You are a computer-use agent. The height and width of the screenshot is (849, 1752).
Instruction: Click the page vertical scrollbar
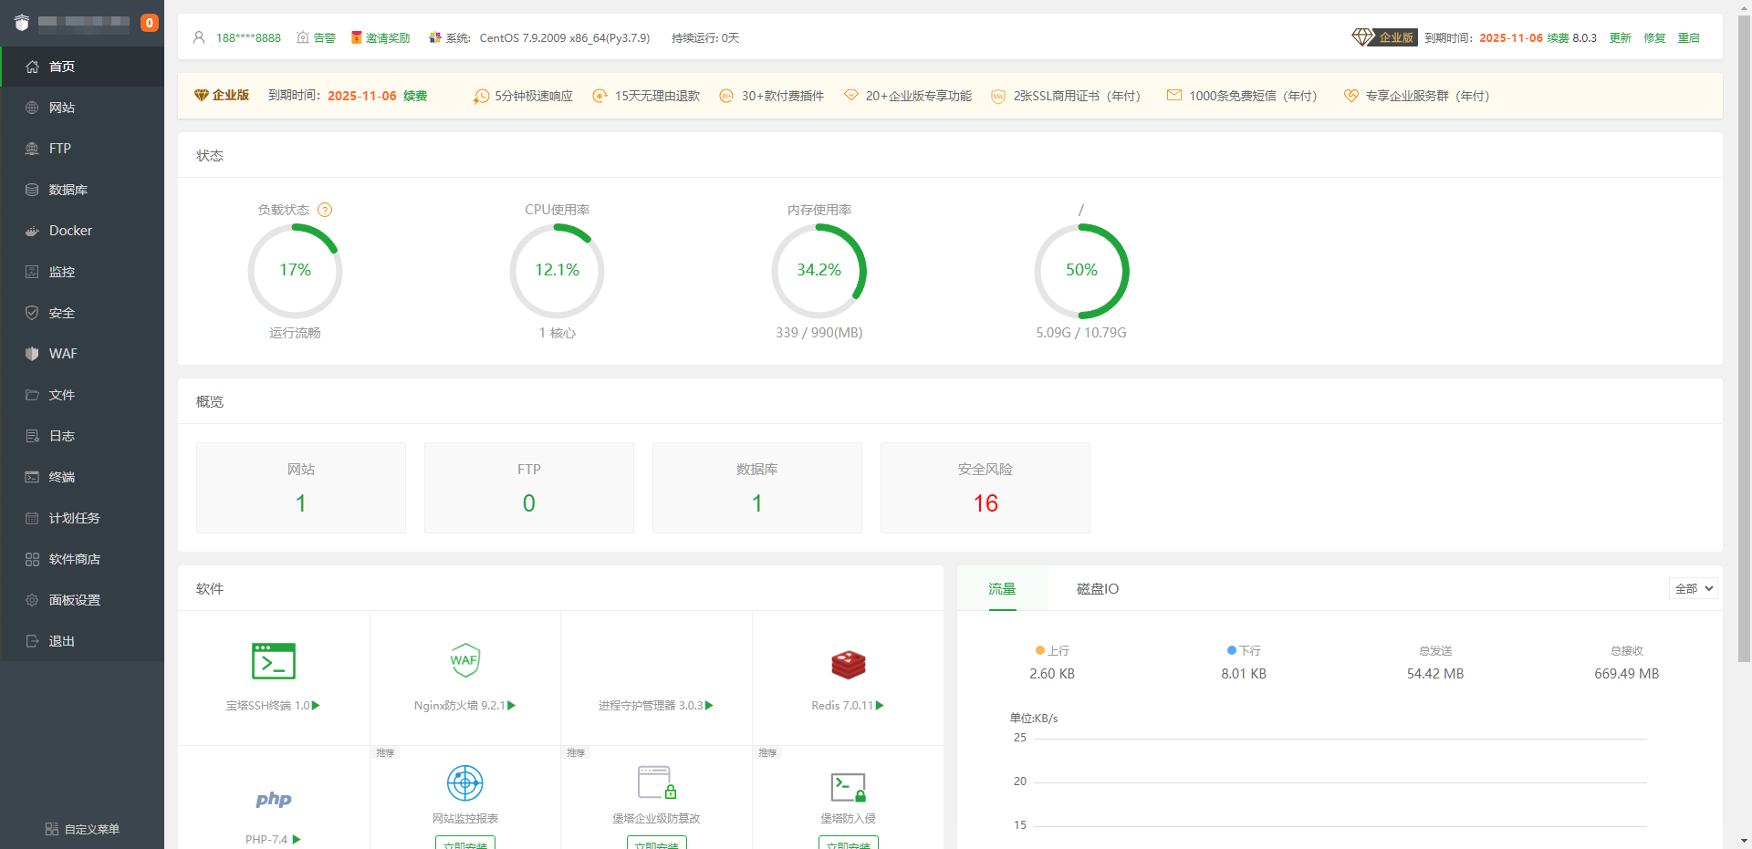(x=1744, y=338)
